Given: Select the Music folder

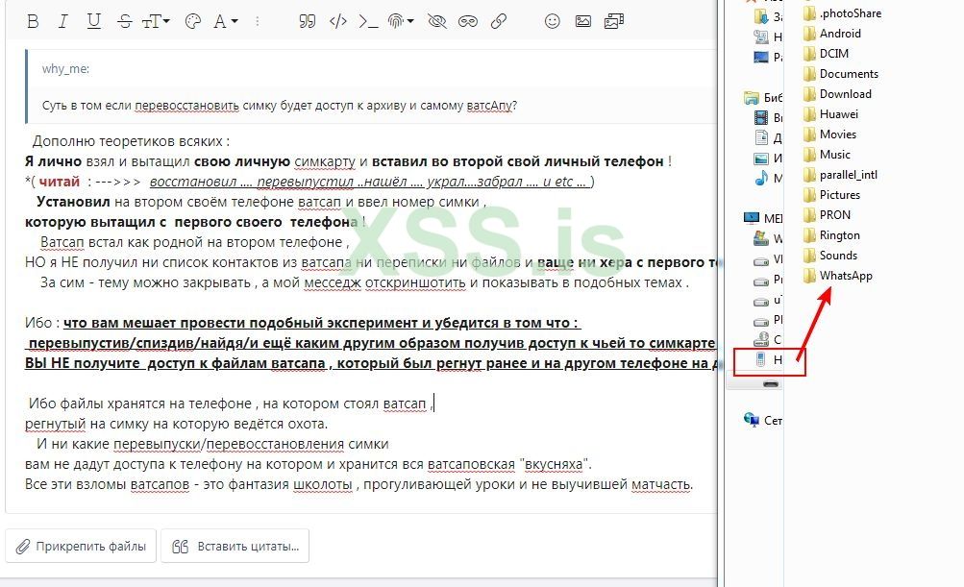Looking at the screenshot, I should 827,155.
